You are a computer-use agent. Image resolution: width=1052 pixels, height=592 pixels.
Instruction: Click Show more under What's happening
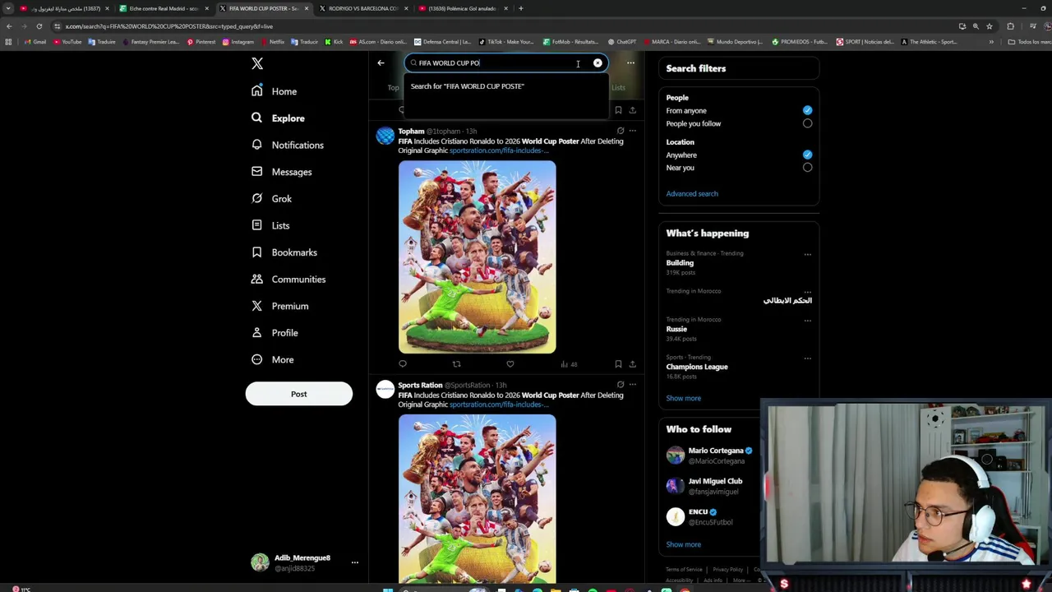tap(683, 398)
